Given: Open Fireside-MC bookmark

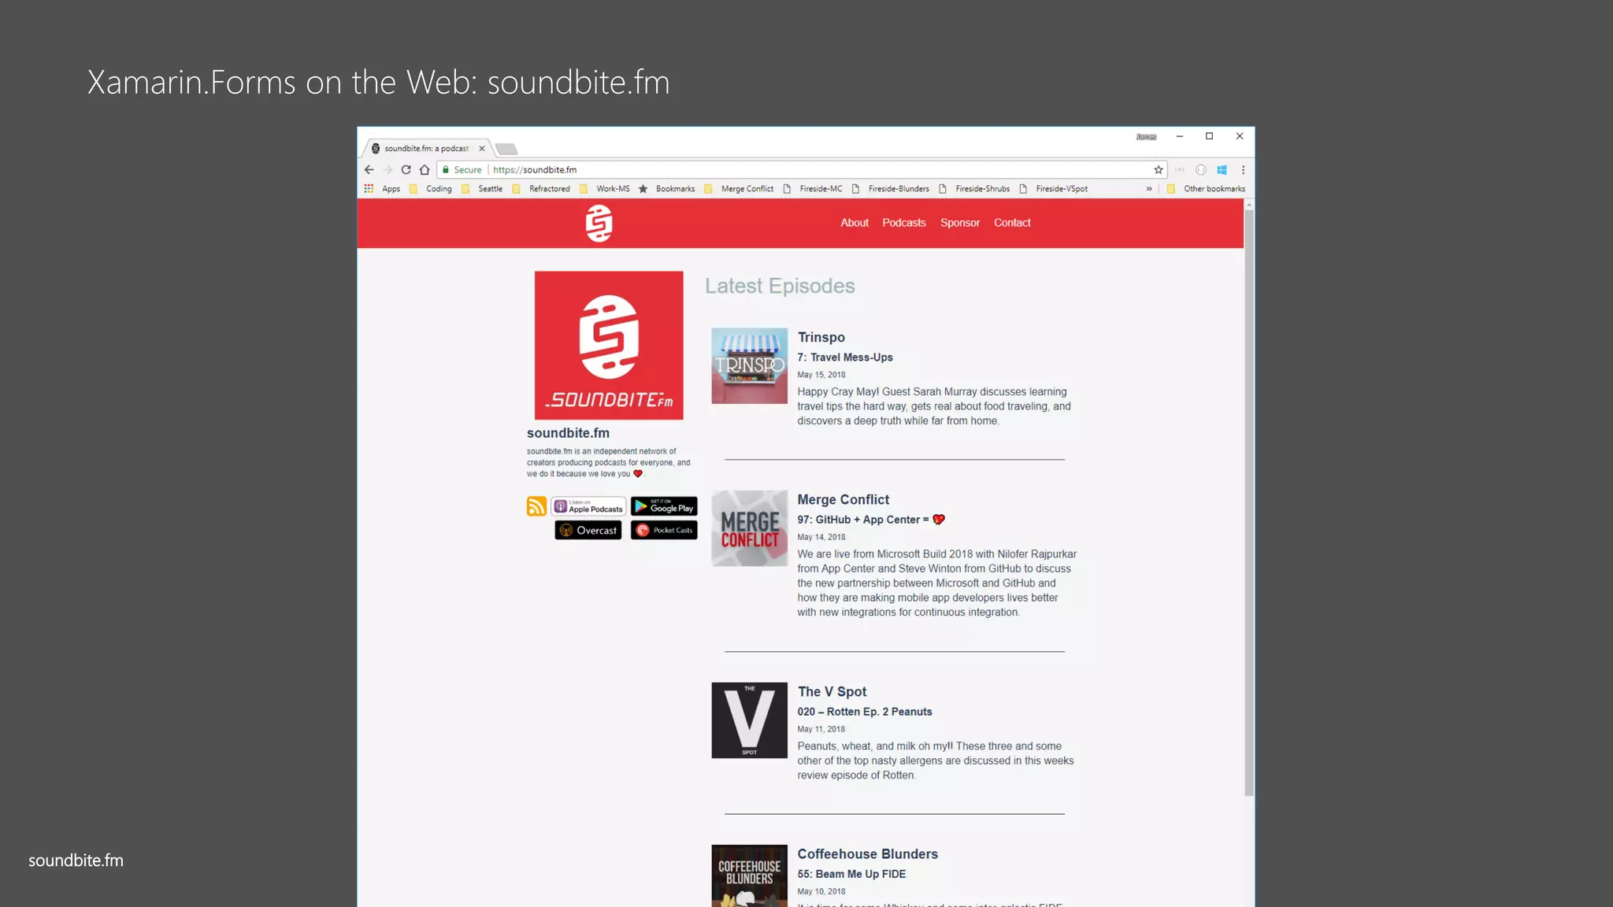Looking at the screenshot, I should click(812, 189).
